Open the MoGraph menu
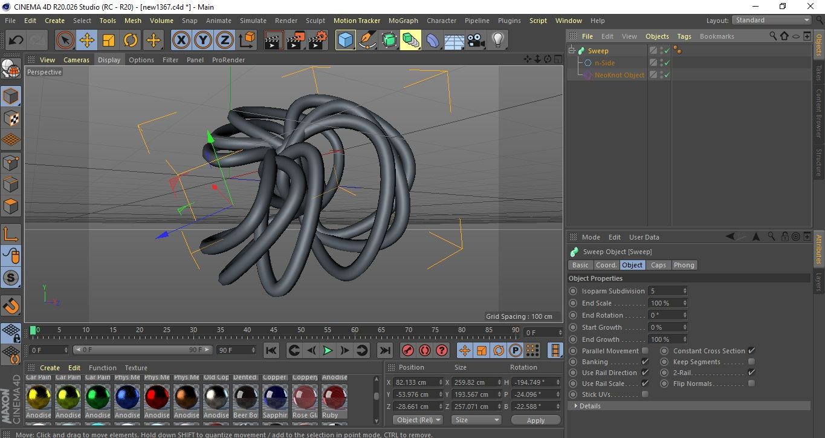Viewport: 825px width, 438px height. 403,21
